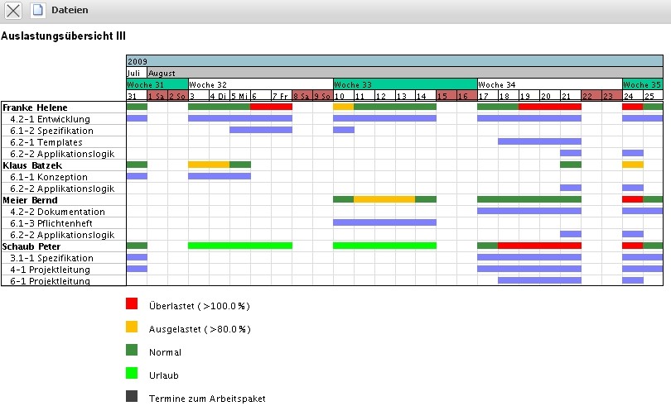Image resolution: width=671 pixels, height=406 pixels.
Task: Open the Dateien document icon
Action: pos(38,11)
